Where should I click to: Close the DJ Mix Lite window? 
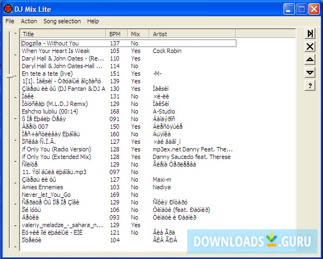[x=314, y=9]
